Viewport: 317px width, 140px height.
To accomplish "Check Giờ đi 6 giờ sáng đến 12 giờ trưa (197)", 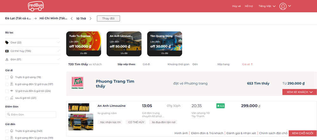I will click(7, 84).
